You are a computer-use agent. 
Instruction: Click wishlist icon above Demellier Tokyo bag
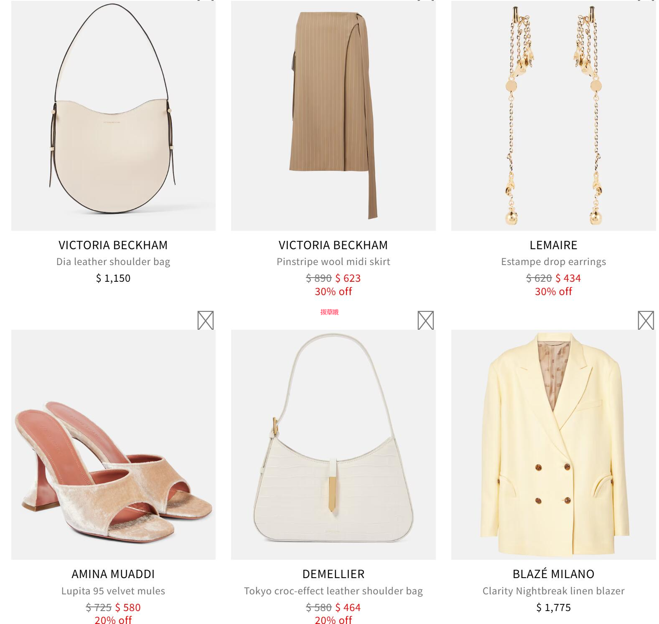tap(425, 320)
